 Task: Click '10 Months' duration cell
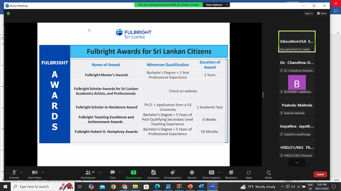point(209,132)
